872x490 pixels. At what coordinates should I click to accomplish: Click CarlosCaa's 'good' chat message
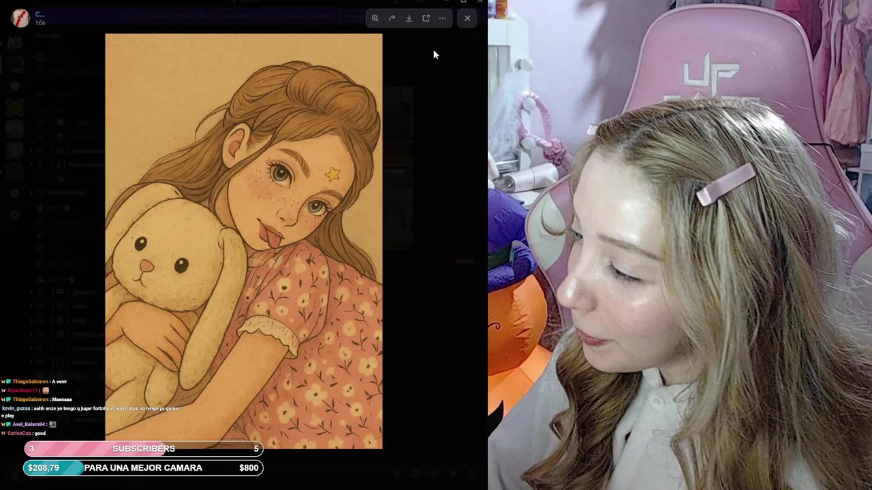[x=24, y=433]
